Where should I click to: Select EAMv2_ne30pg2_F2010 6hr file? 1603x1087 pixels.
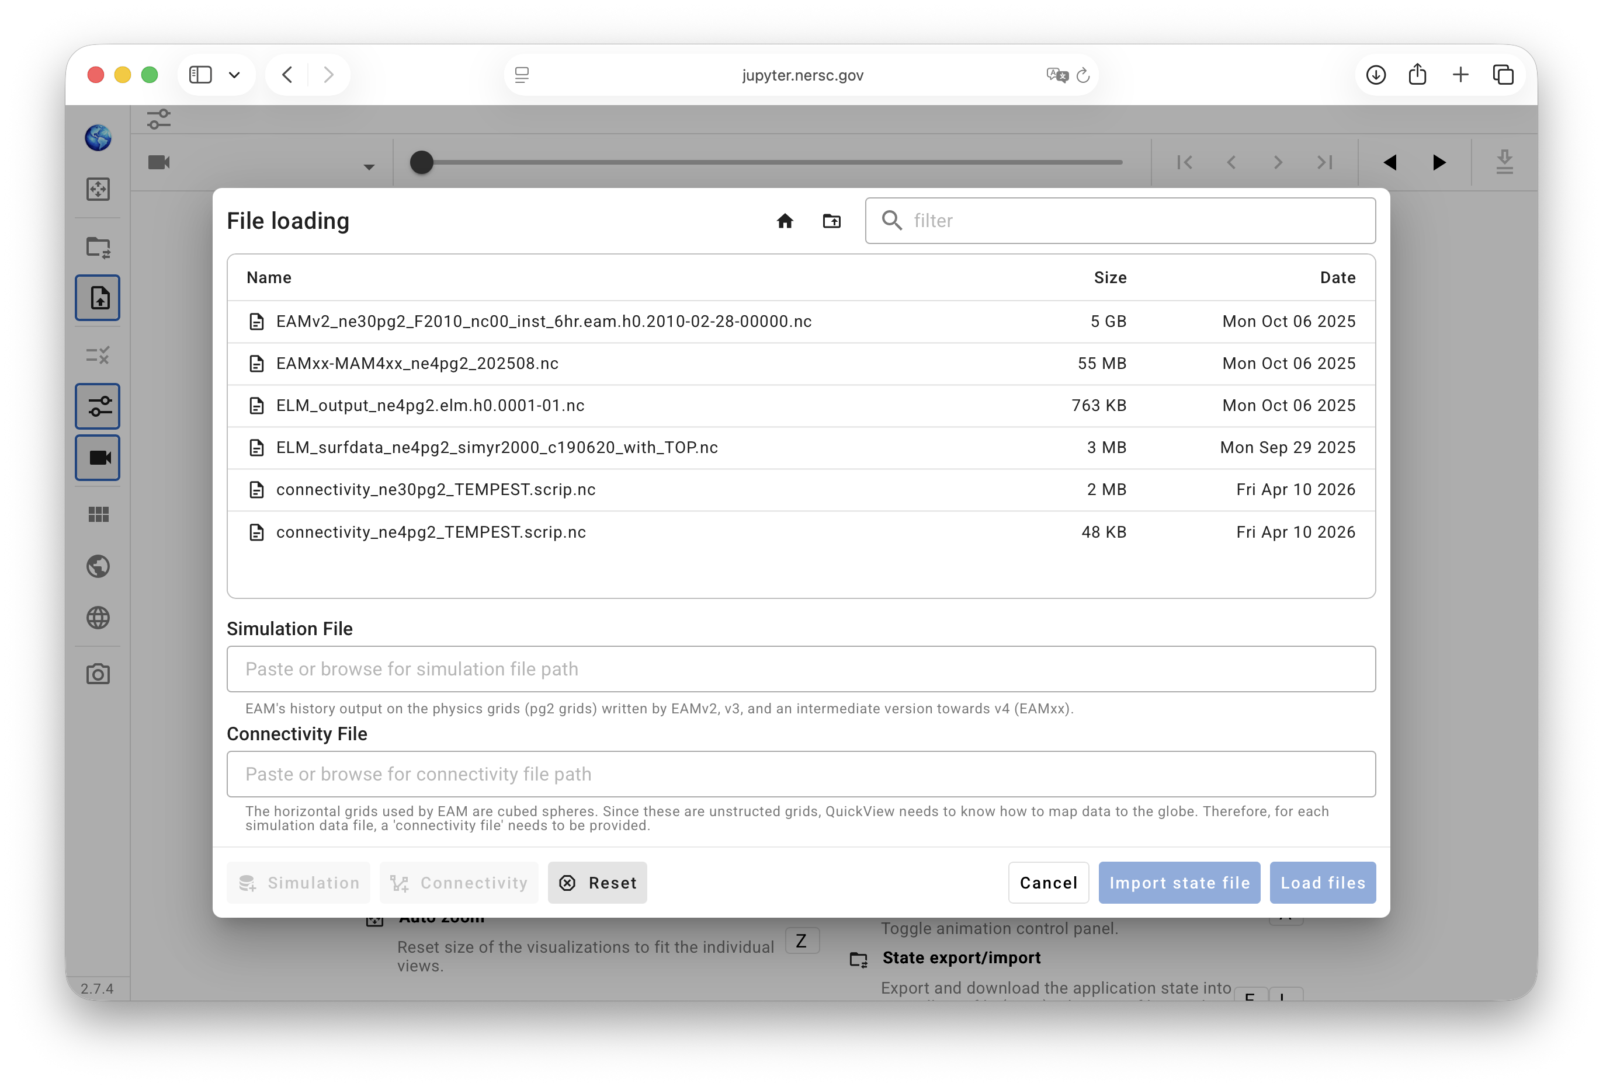tap(801, 321)
